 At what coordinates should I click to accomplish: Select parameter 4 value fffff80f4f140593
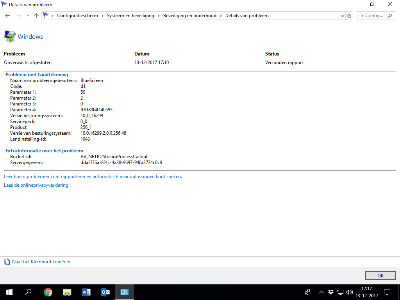coord(96,110)
